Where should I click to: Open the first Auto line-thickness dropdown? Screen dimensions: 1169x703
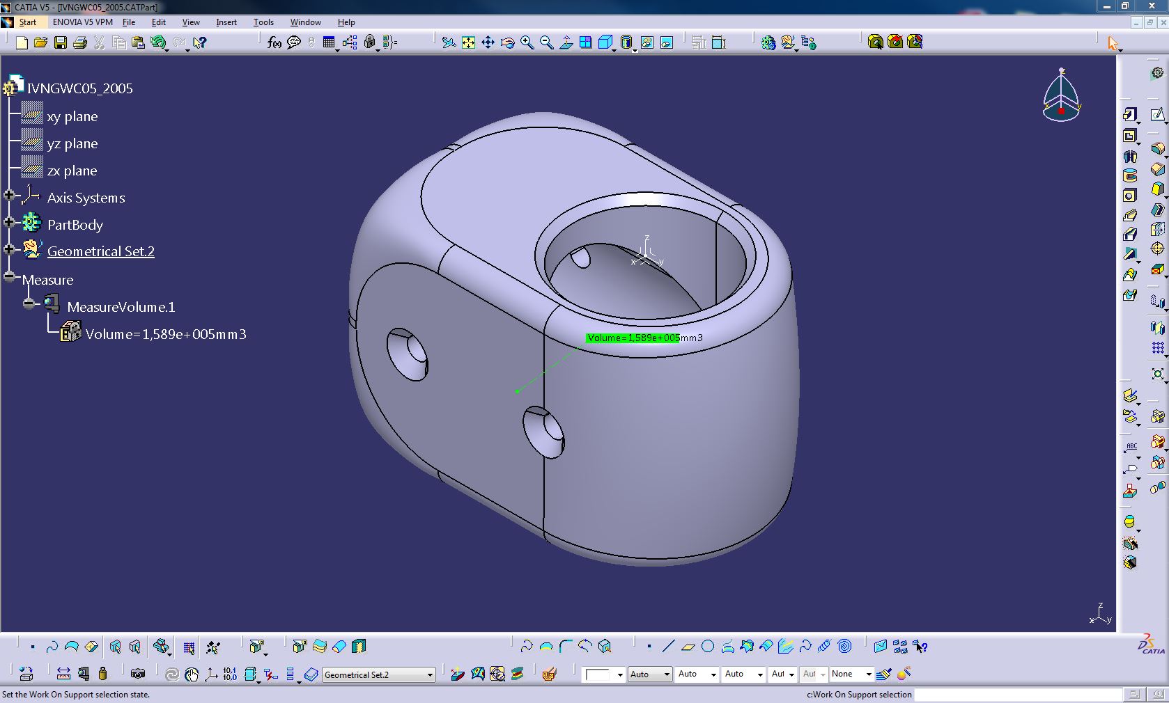649,674
